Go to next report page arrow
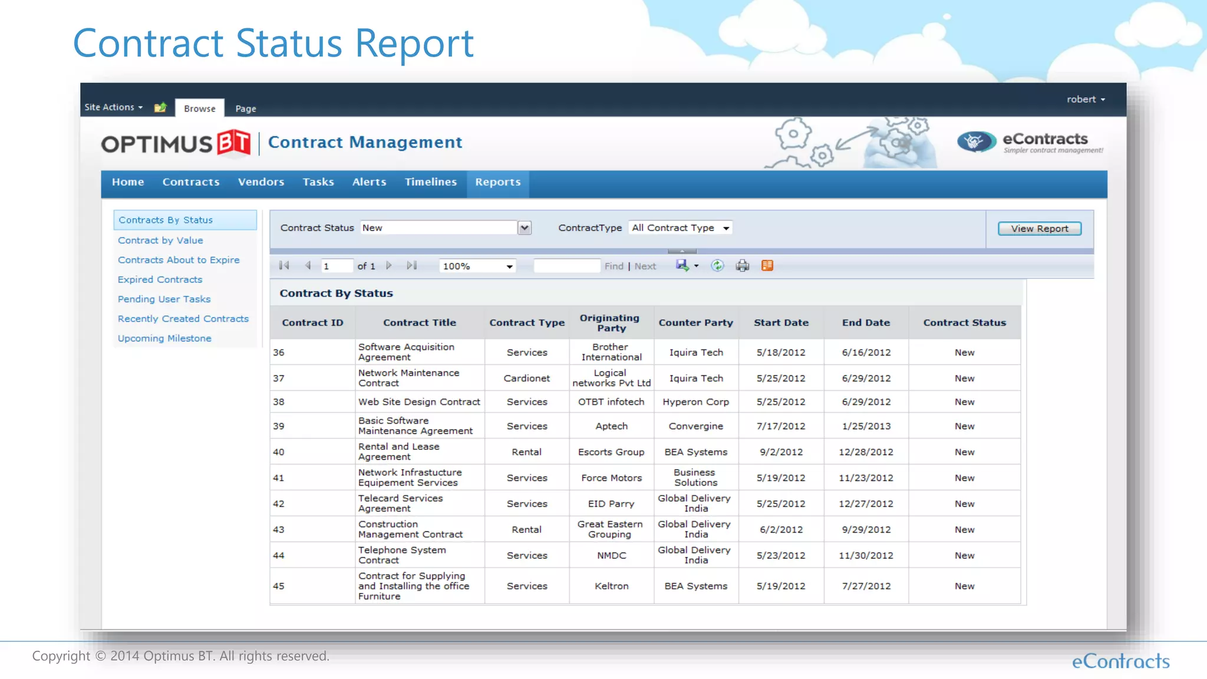The height and width of the screenshot is (679, 1207). tap(389, 266)
